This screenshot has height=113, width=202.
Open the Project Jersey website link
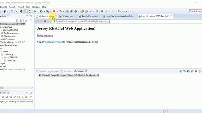point(54,42)
